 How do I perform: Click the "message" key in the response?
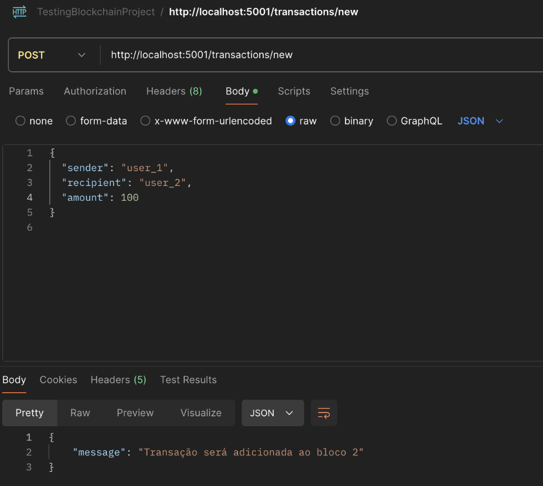point(99,453)
